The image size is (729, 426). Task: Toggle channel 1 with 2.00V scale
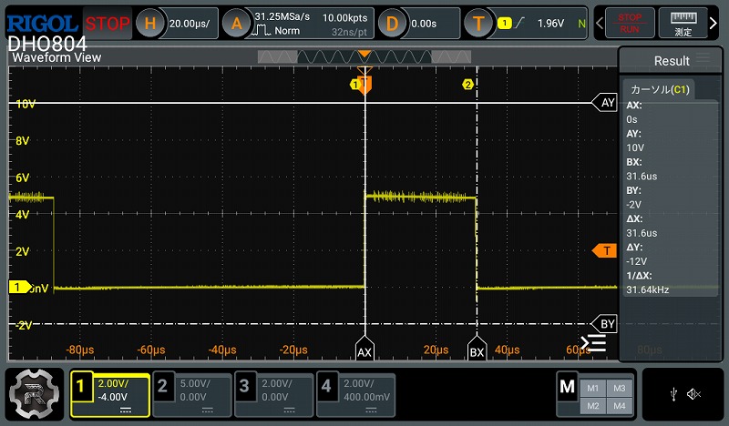[110, 393]
